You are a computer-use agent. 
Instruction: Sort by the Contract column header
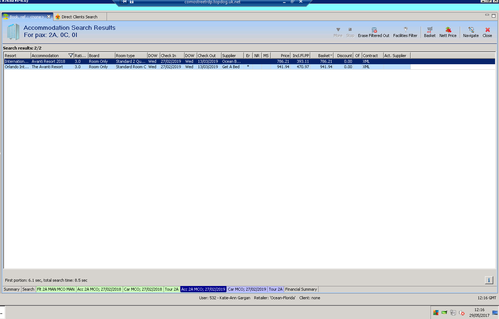[x=372, y=56]
